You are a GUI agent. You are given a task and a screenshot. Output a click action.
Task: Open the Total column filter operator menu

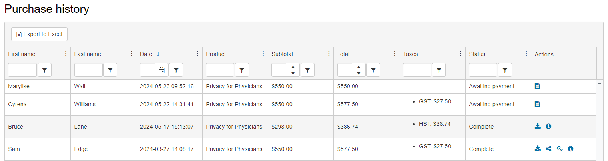tap(373, 70)
